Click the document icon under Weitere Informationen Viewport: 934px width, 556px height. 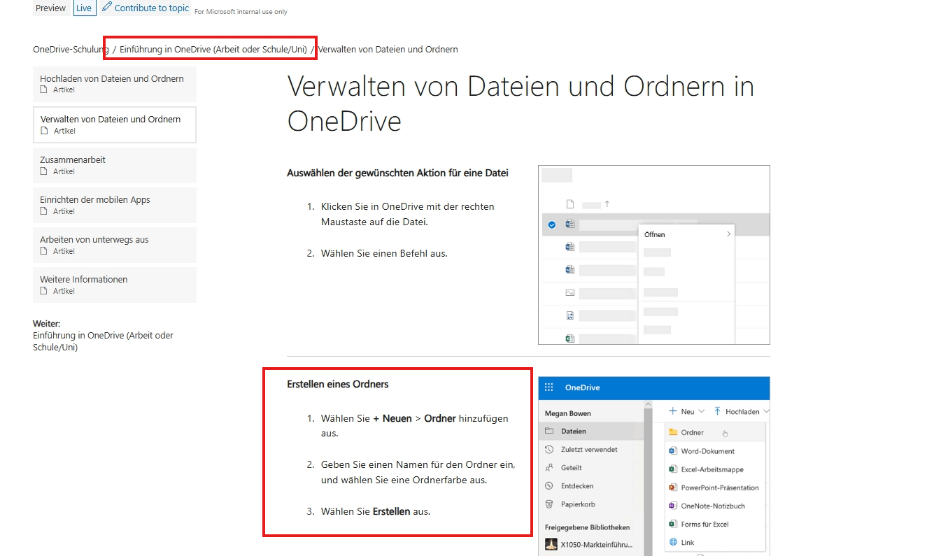tap(44, 291)
